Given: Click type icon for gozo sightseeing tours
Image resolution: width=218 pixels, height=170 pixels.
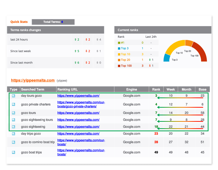Looking at the screenshot, I should [x=14, y=120].
